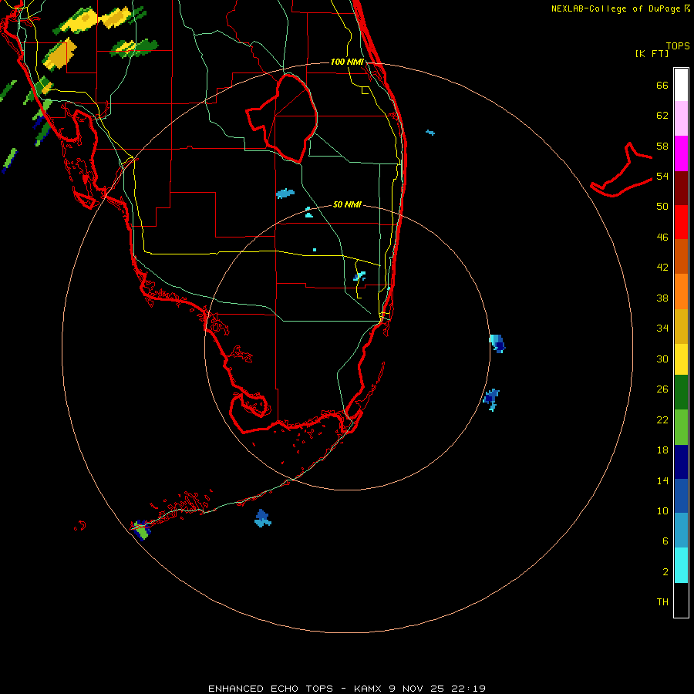The width and height of the screenshot is (694, 694).
Task: Click the TH legend label
Action: 662,602
